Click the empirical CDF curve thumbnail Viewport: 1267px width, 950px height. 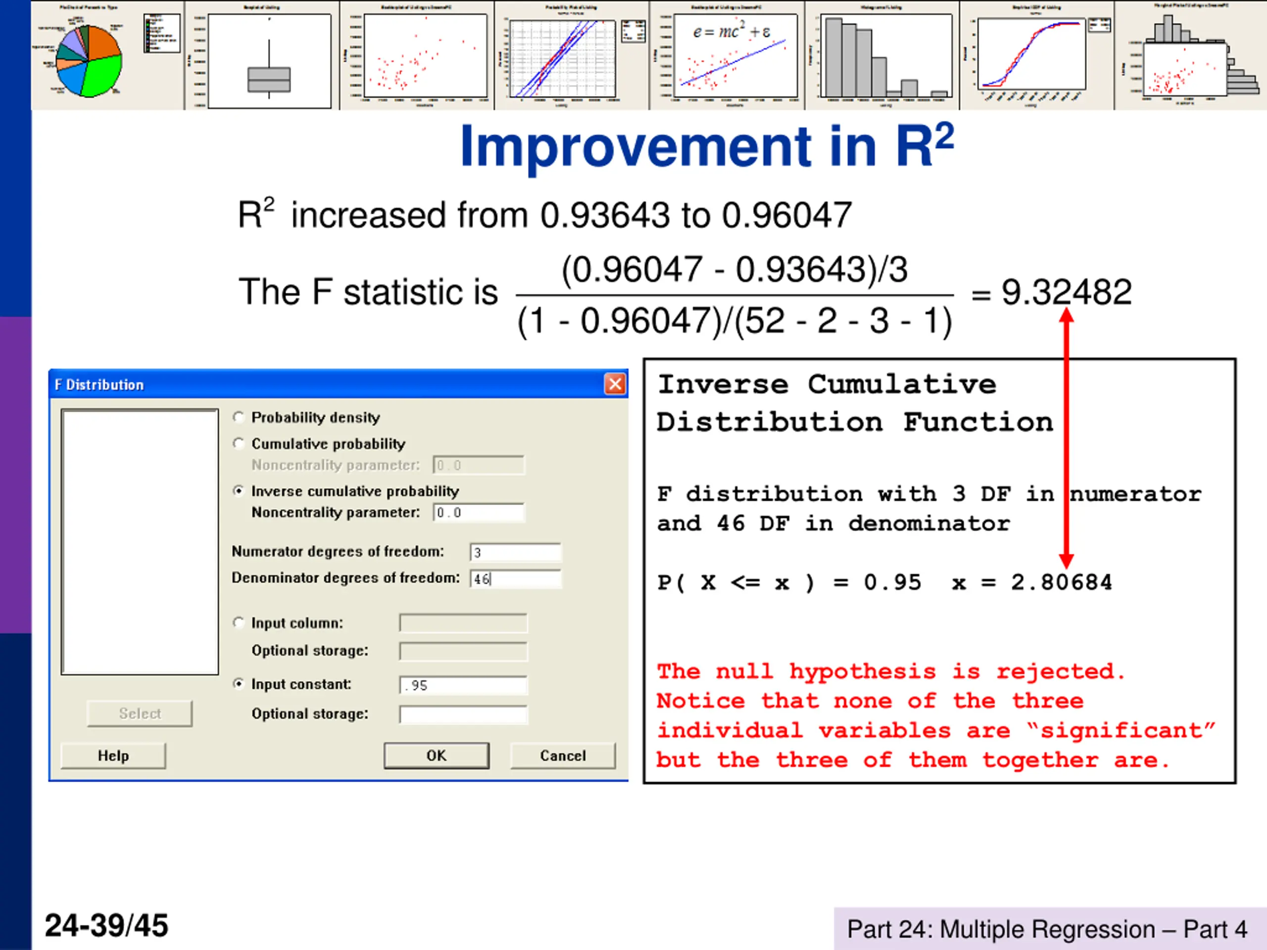click(x=1037, y=55)
